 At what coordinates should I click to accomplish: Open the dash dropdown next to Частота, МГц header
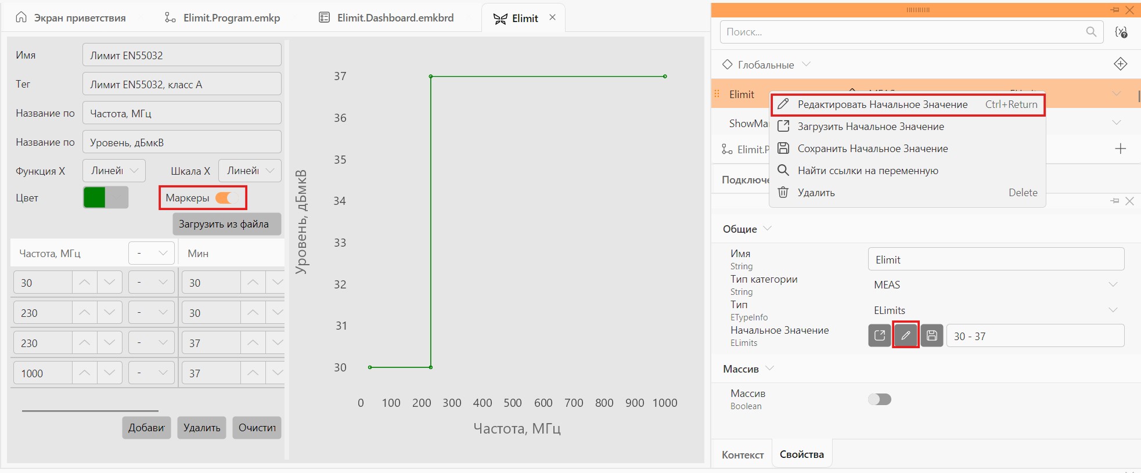(152, 253)
